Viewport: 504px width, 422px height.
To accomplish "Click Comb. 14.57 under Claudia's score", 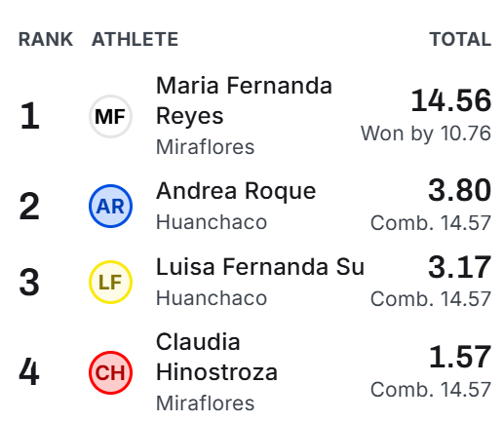I will 431,390.
